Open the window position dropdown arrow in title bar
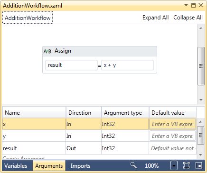The height and width of the screenshot is (173, 207). coord(186,5)
